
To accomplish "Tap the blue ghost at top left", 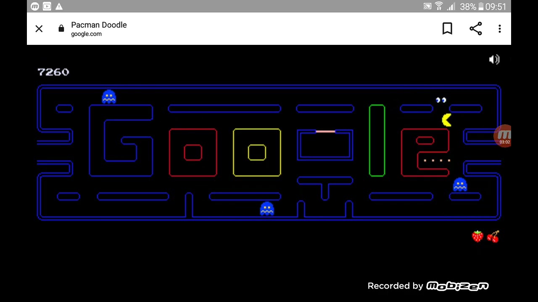I will point(109,96).
